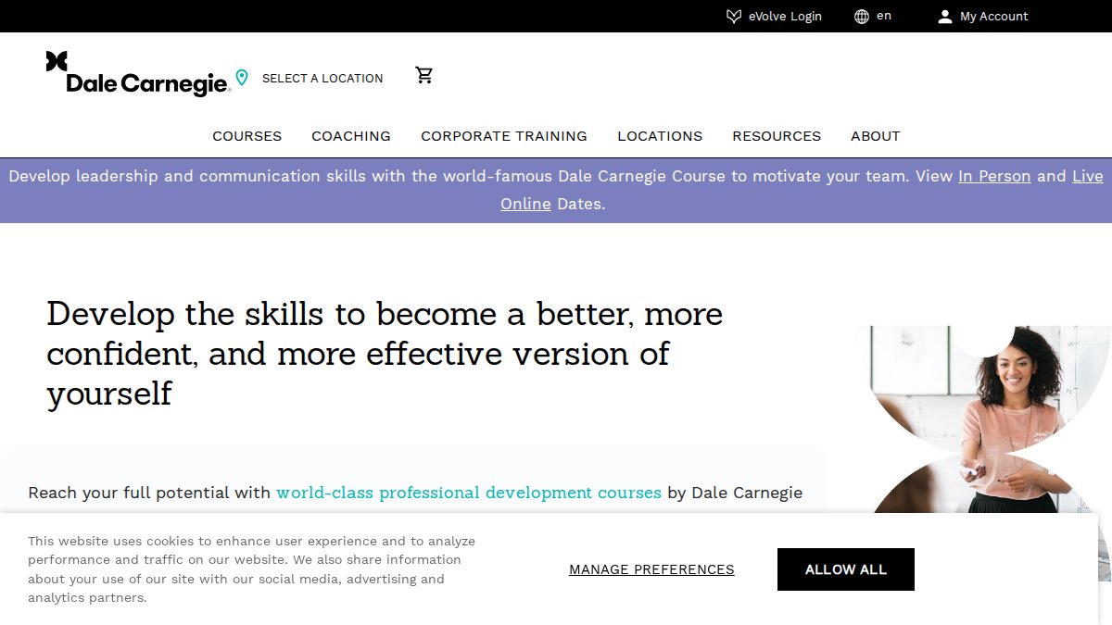This screenshot has height=625, width=1112.
Task: Open the Corporate Training menu
Action: 504,136
